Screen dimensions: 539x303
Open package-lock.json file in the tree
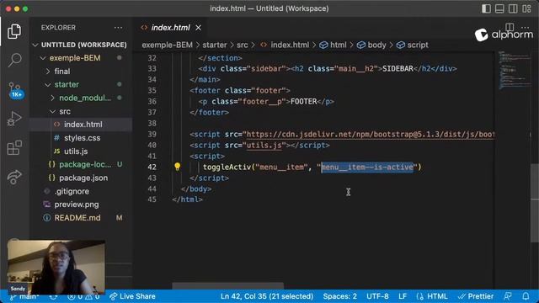(x=81, y=165)
